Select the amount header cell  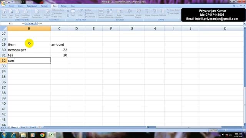(x=59, y=44)
